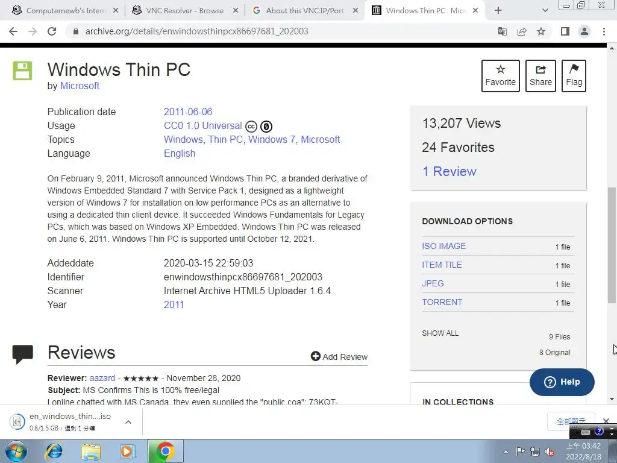Open the Windows Start orb

(16, 451)
